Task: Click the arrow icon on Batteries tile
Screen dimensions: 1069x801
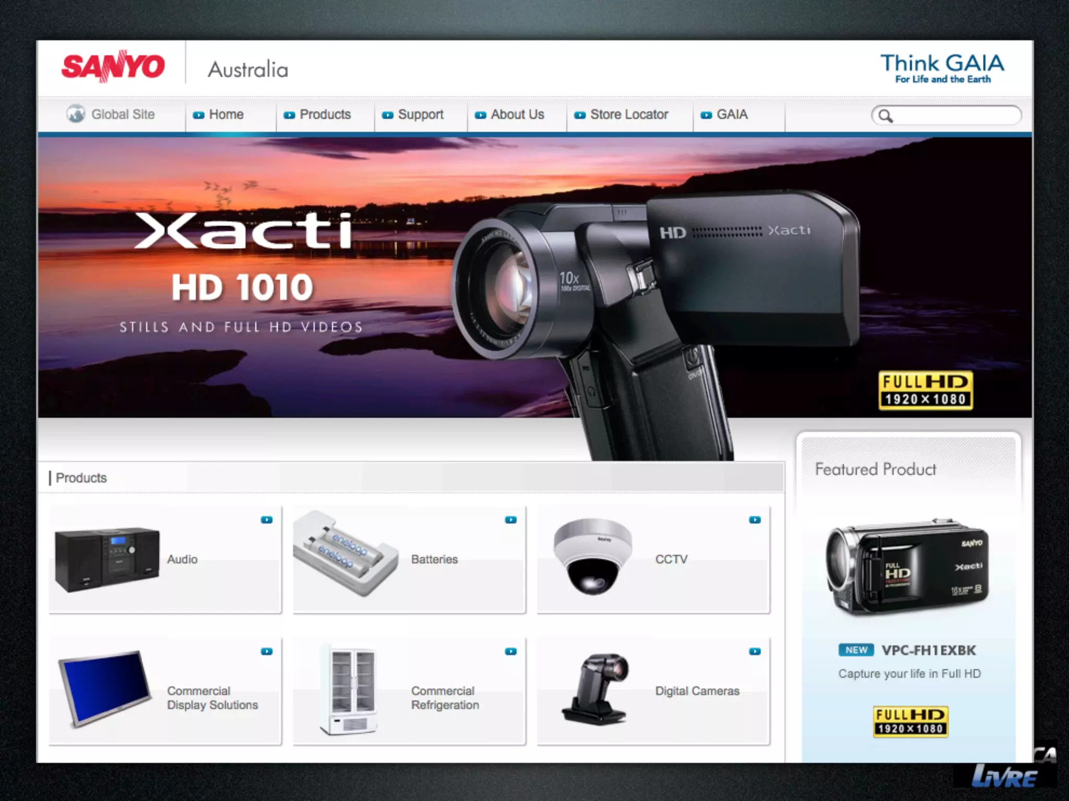Action: (510, 520)
